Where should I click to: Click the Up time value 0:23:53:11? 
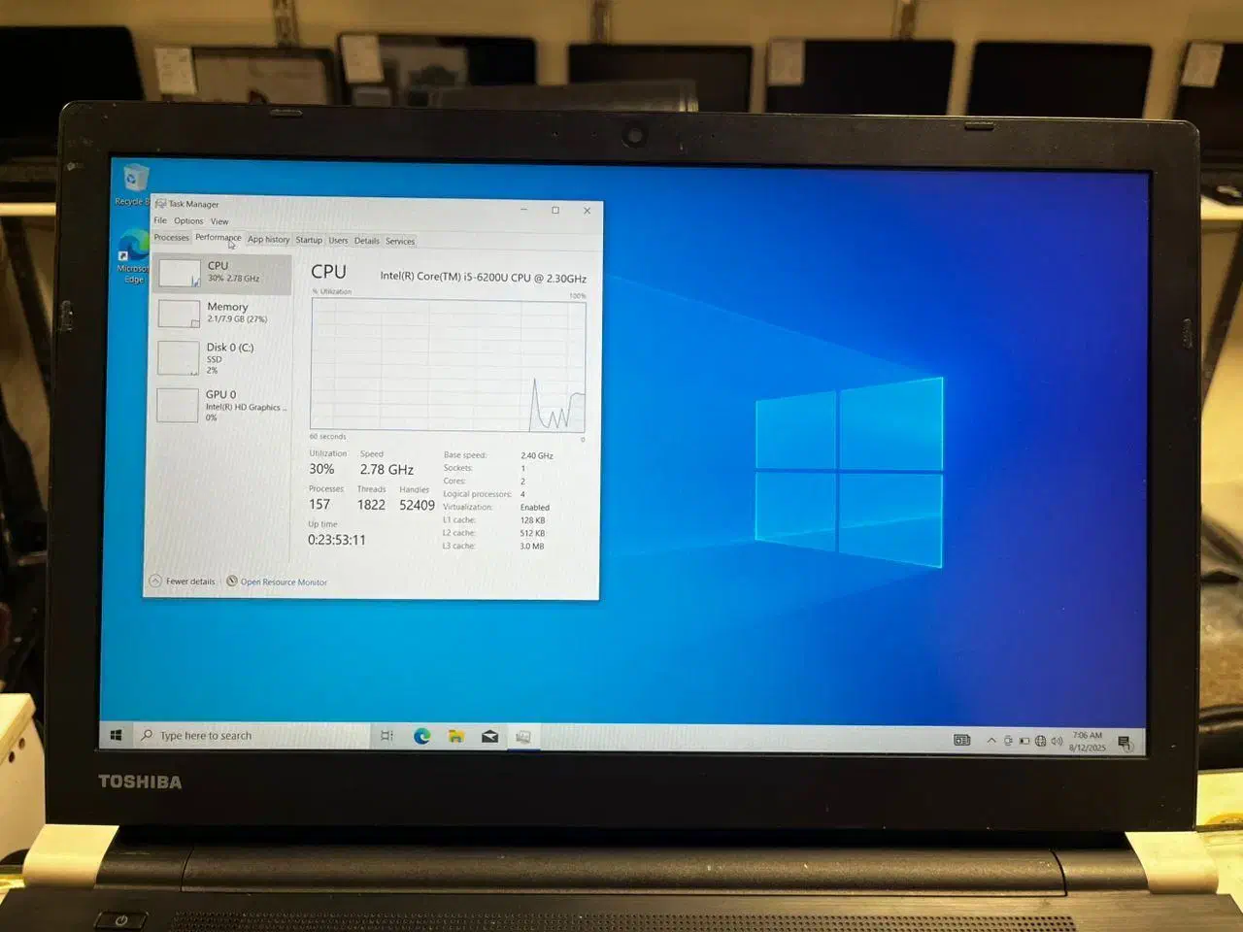coord(337,540)
